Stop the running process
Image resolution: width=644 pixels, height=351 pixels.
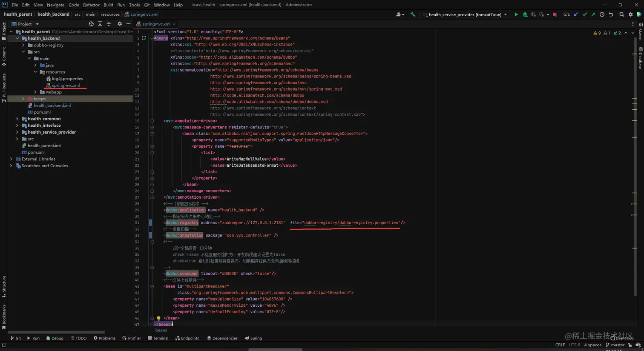555,14
